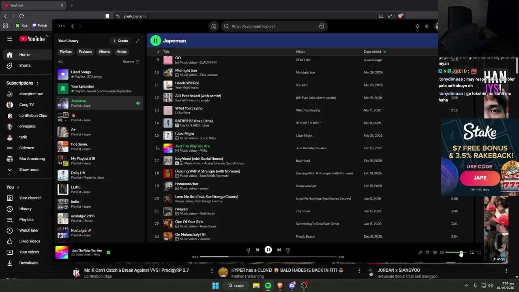Screen dimensions: 519x292
Task: Filter library by Albums
Action: tap(104, 52)
